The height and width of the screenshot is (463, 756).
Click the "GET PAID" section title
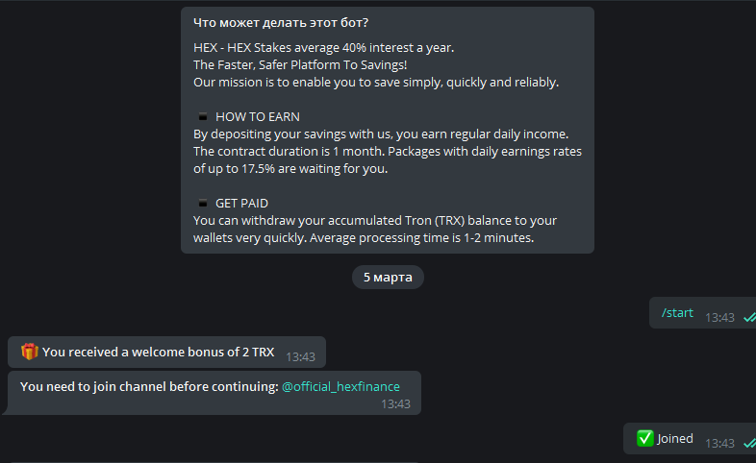tap(241, 204)
